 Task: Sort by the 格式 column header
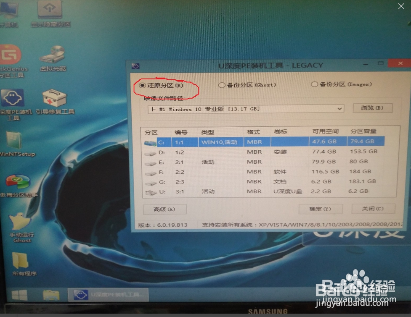click(254, 132)
